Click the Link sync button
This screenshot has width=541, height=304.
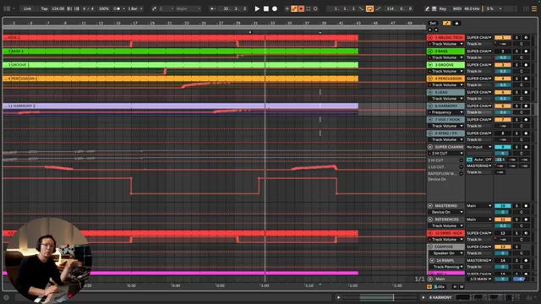point(27,8)
